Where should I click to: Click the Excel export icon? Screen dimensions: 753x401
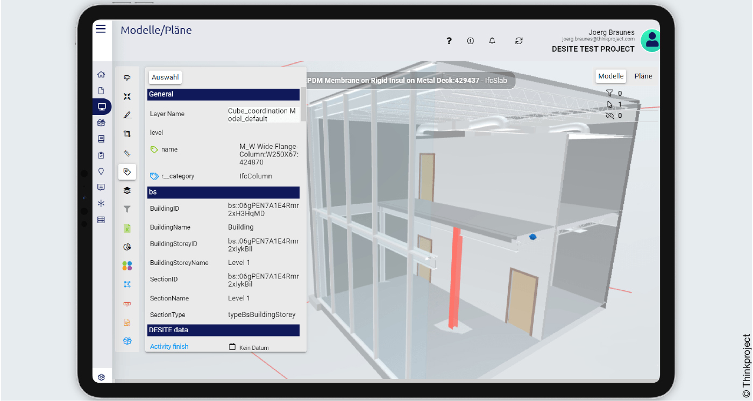127,228
